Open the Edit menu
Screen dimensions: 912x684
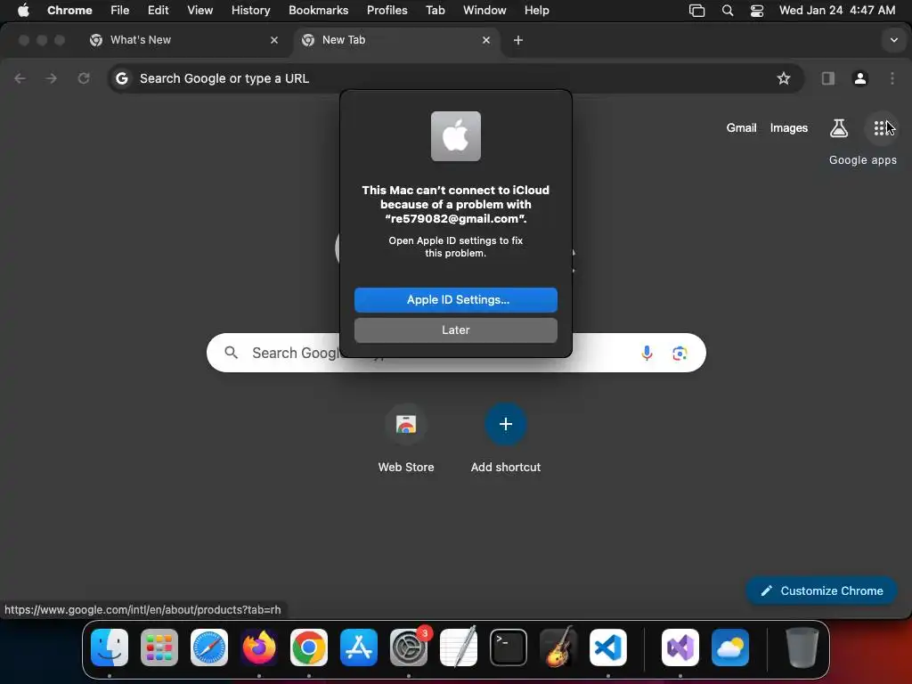(158, 11)
